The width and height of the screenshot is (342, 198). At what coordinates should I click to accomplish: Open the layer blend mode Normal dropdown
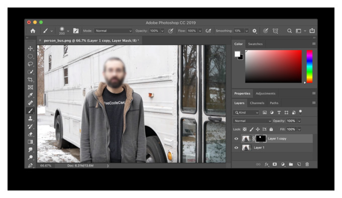tap(252, 121)
